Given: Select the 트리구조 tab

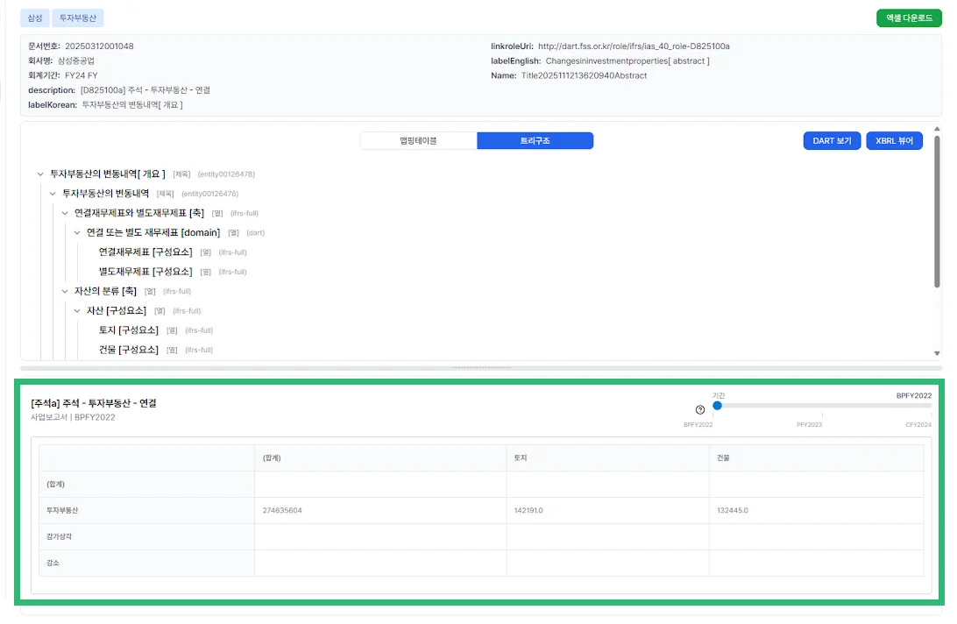Looking at the screenshot, I should coord(535,141).
